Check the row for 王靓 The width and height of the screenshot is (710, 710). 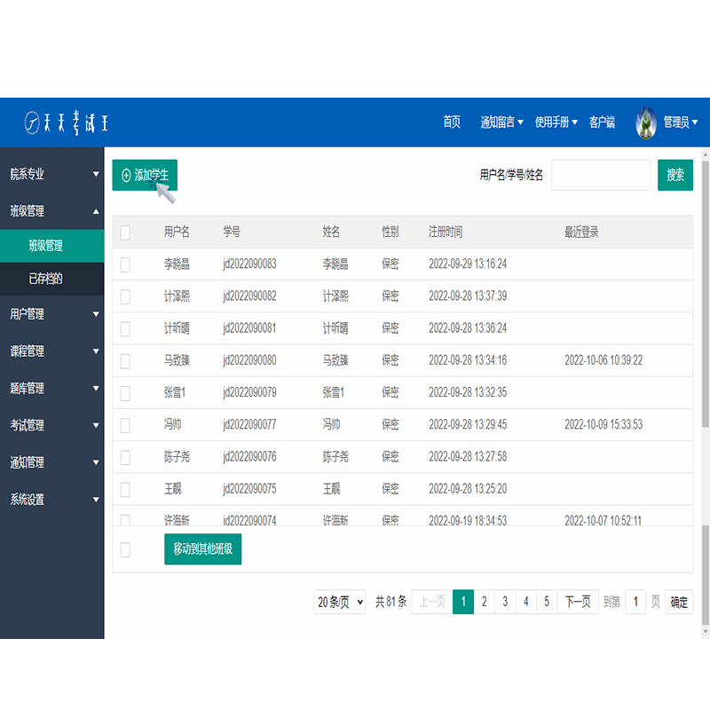[x=125, y=490]
